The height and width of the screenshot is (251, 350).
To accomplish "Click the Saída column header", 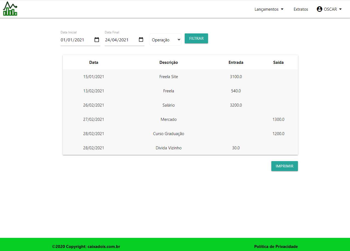I will [278, 62].
